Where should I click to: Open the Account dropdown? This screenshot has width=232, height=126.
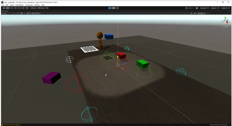tap(204, 8)
